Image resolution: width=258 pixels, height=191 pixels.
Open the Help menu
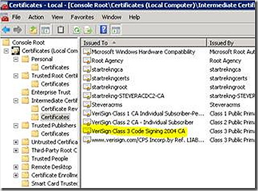[x=134, y=17]
